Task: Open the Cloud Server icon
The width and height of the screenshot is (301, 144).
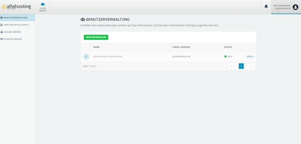Action: pyautogui.click(x=43, y=4)
